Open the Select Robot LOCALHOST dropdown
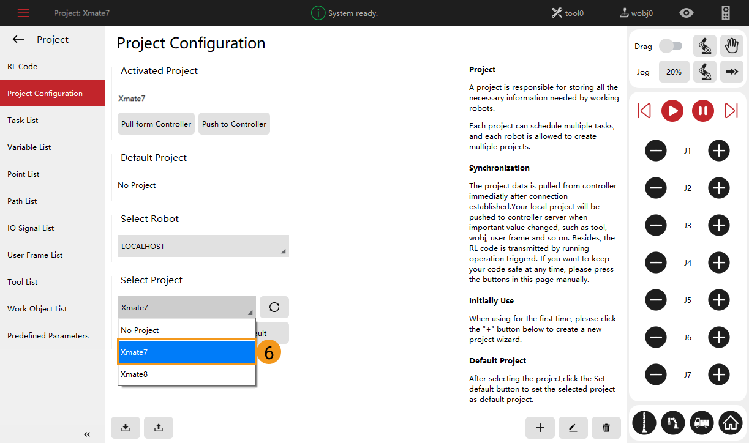749x443 pixels. (x=203, y=246)
